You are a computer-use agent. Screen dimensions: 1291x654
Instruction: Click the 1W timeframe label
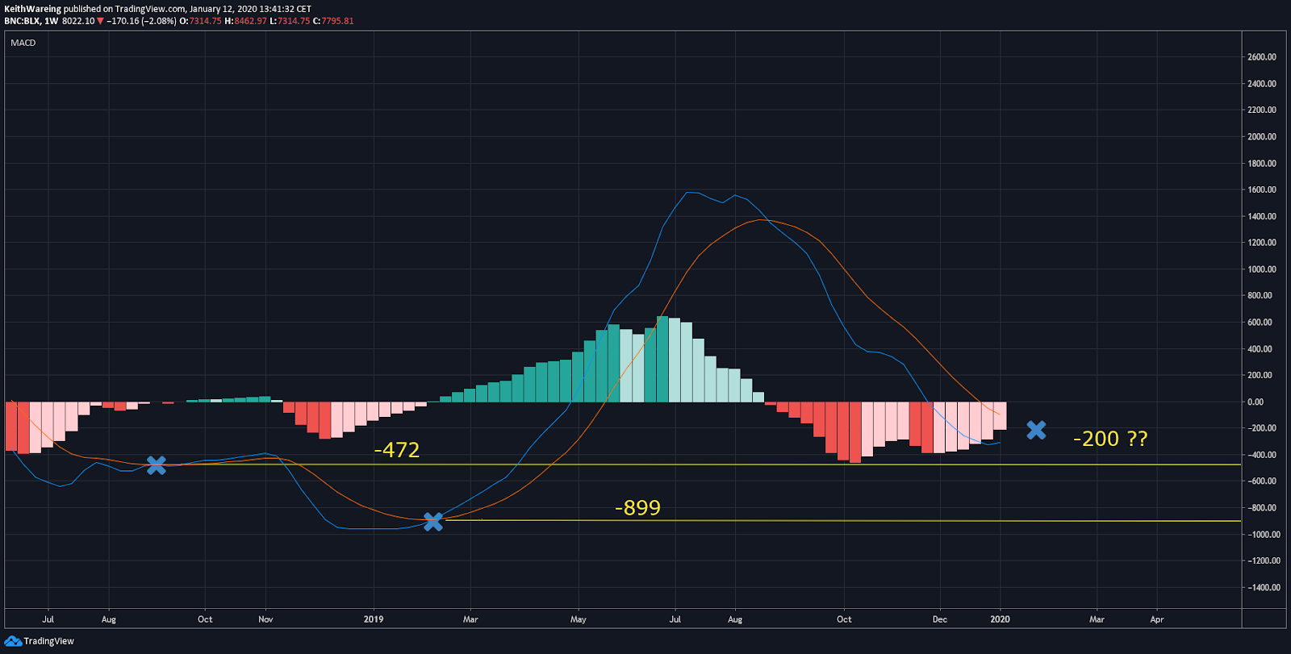pyautogui.click(x=52, y=21)
